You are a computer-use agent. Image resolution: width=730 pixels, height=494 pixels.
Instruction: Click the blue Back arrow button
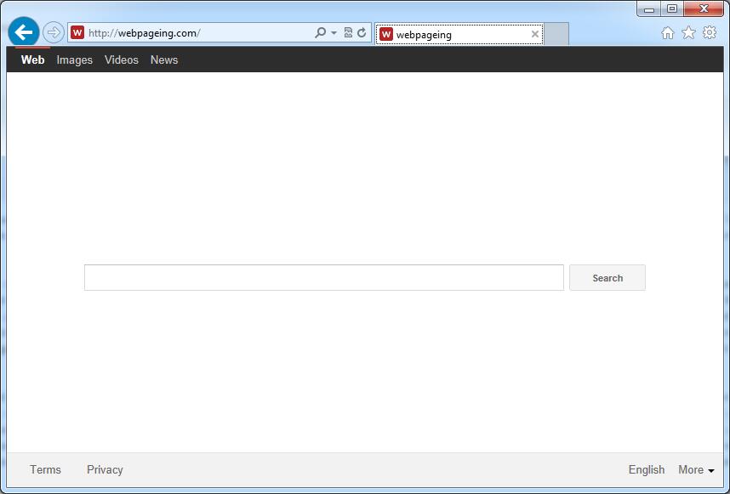tap(23, 32)
